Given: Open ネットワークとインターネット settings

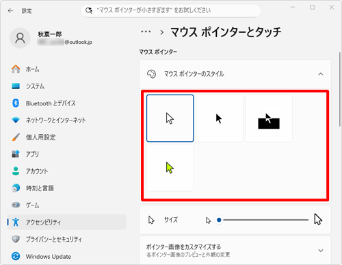Looking at the screenshot, I should [66, 120].
